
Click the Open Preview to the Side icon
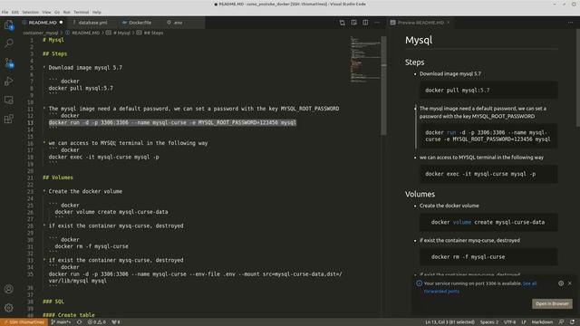pos(354,23)
